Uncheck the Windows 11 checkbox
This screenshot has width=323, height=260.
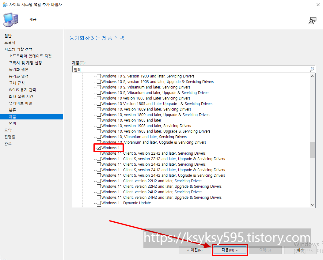[99, 148]
